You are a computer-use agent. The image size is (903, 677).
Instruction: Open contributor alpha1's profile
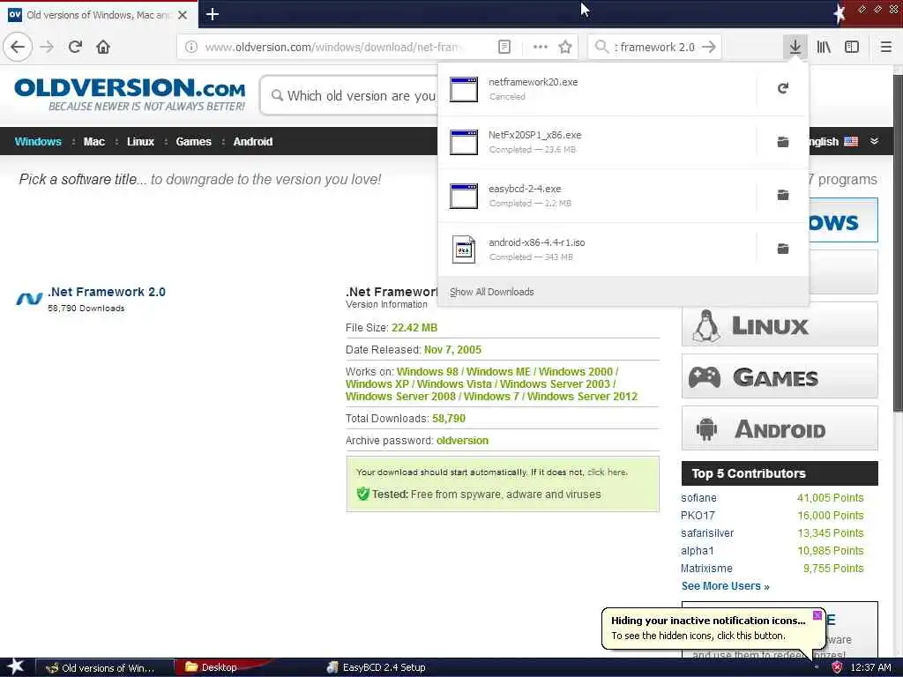(697, 550)
